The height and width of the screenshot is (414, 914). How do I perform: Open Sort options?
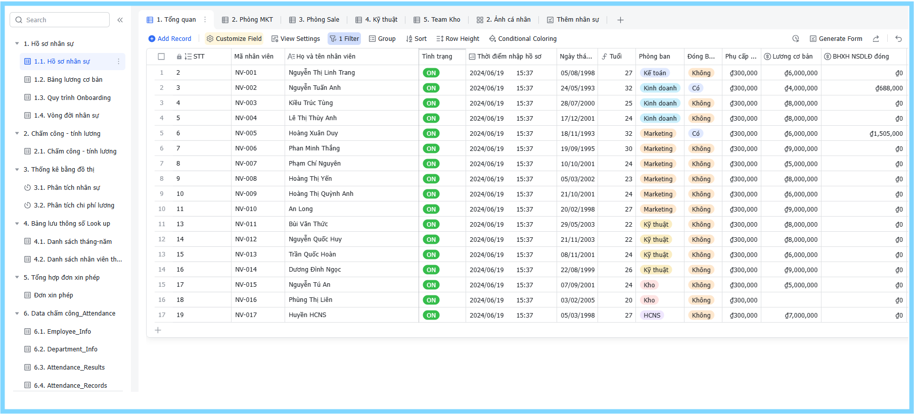pos(417,39)
